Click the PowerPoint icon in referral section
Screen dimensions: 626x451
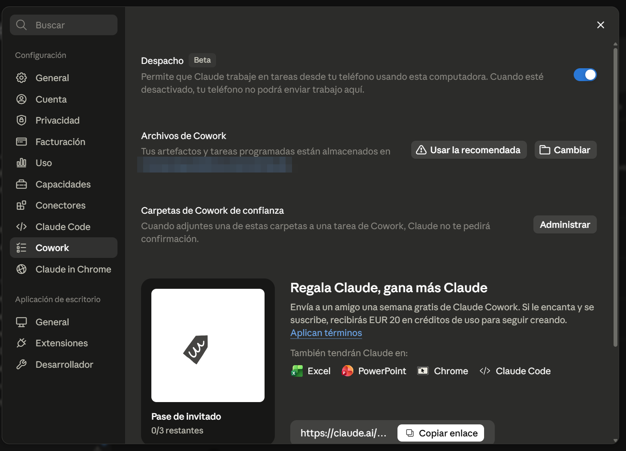tap(347, 371)
